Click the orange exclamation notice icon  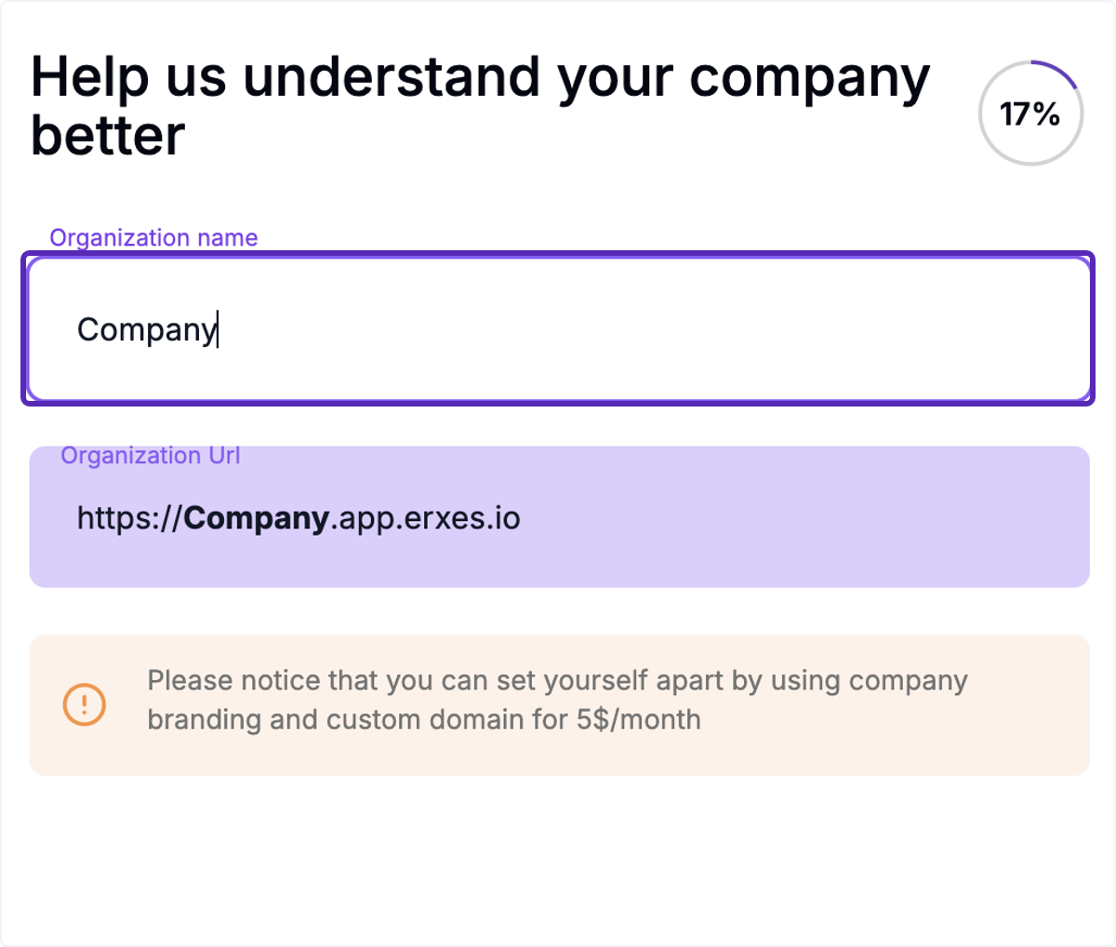[84, 704]
